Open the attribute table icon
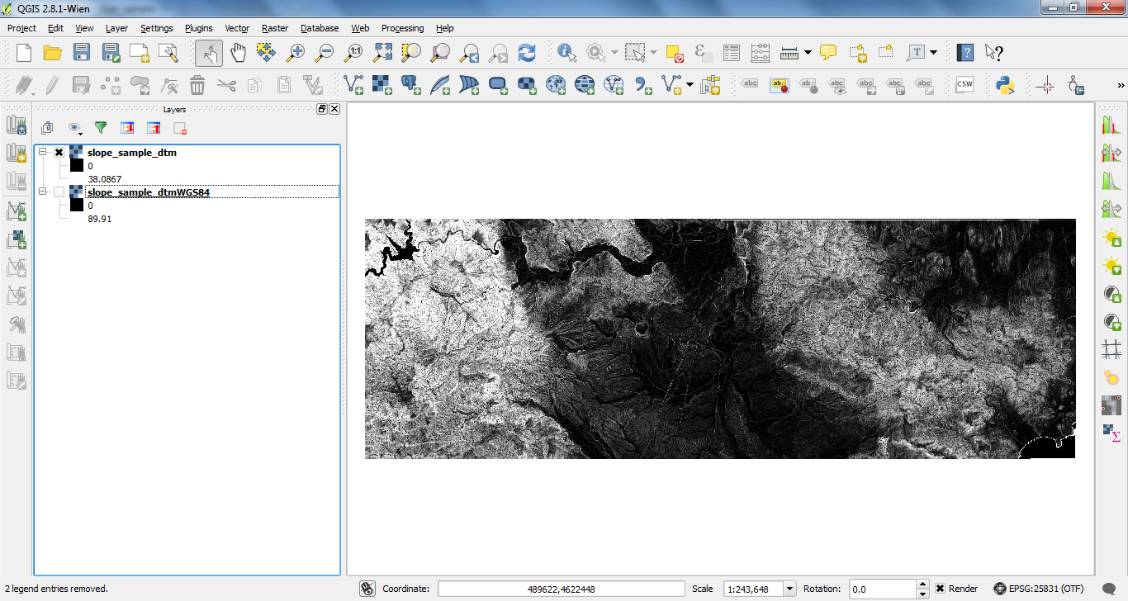Viewport: 1128px width, 601px height. (732, 53)
